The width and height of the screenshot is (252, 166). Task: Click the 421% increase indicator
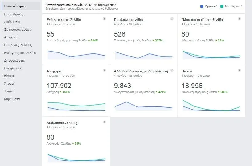pyautogui.click(x=161, y=92)
